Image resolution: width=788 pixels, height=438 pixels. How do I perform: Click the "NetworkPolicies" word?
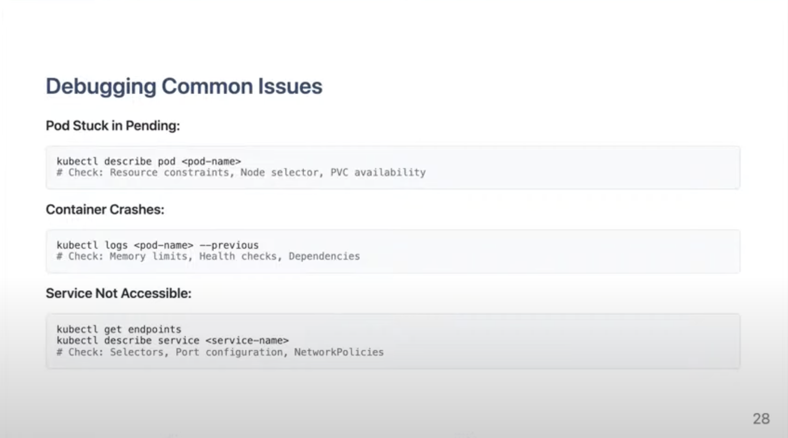pos(339,352)
